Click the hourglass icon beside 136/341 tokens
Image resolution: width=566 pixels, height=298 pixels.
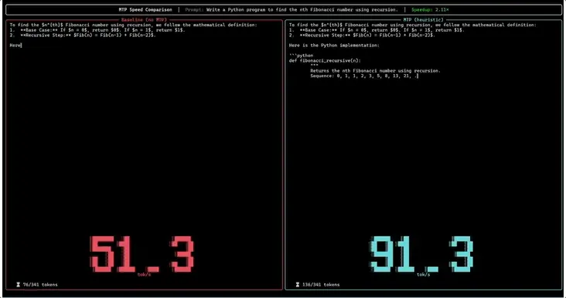pos(298,285)
